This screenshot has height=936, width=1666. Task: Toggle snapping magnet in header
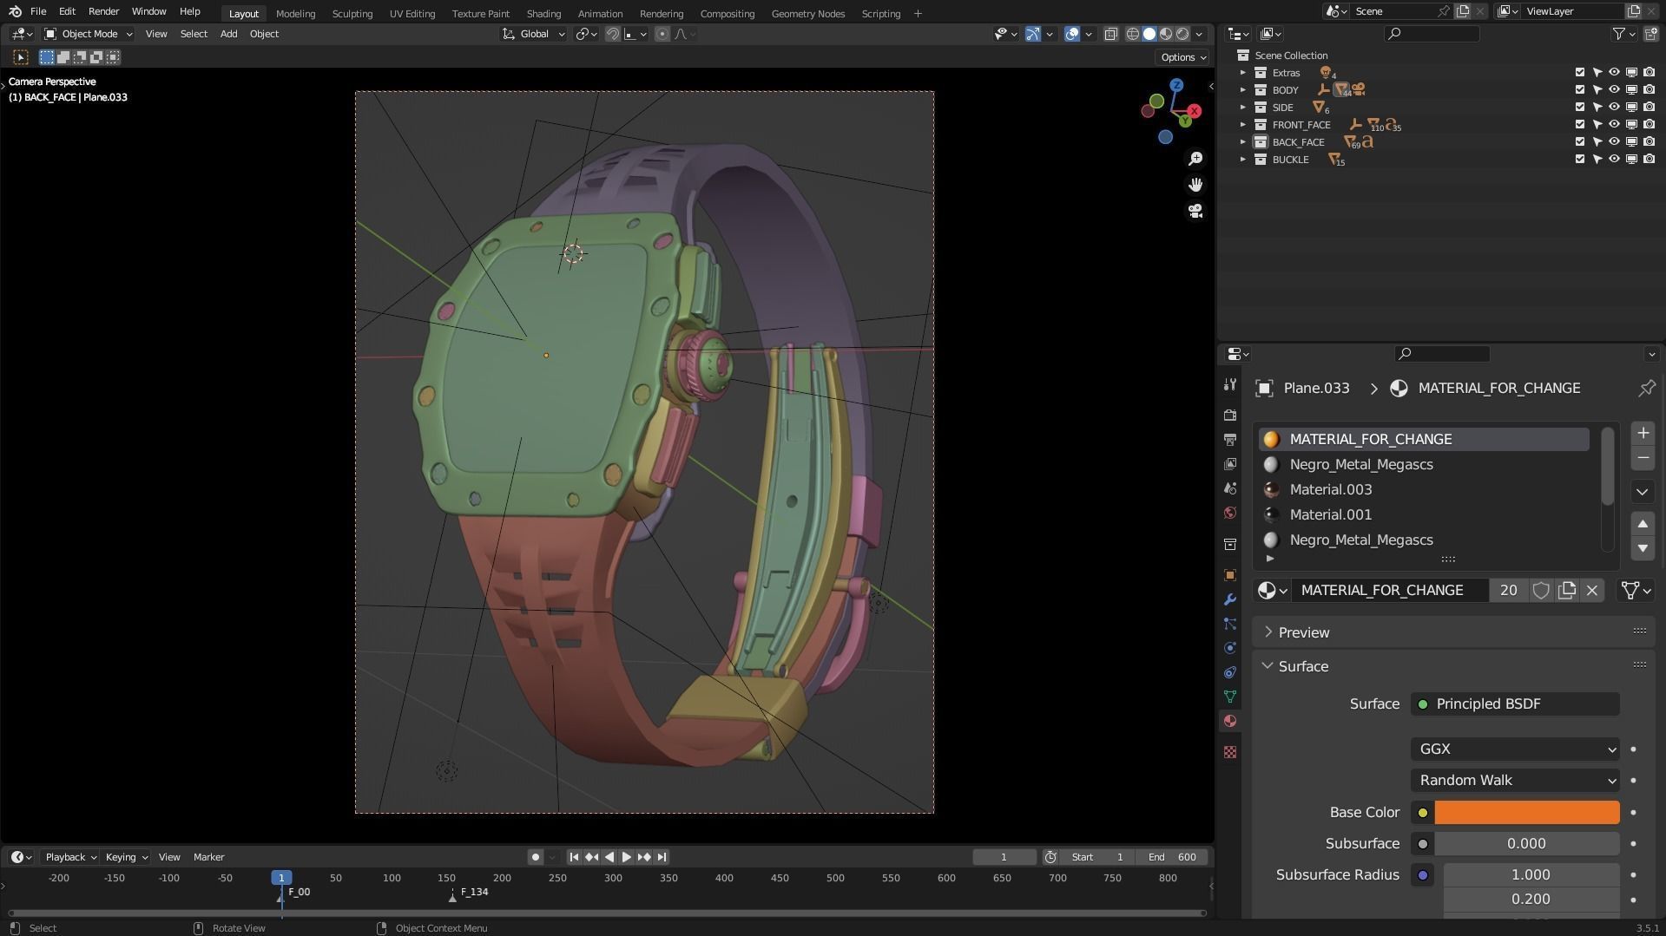613,34
